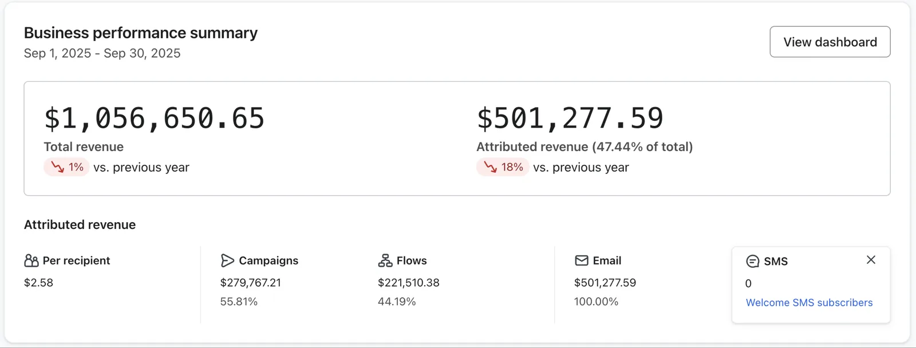The height and width of the screenshot is (348, 916).
Task: Click the Attributed revenue section heading
Action: pos(80,225)
